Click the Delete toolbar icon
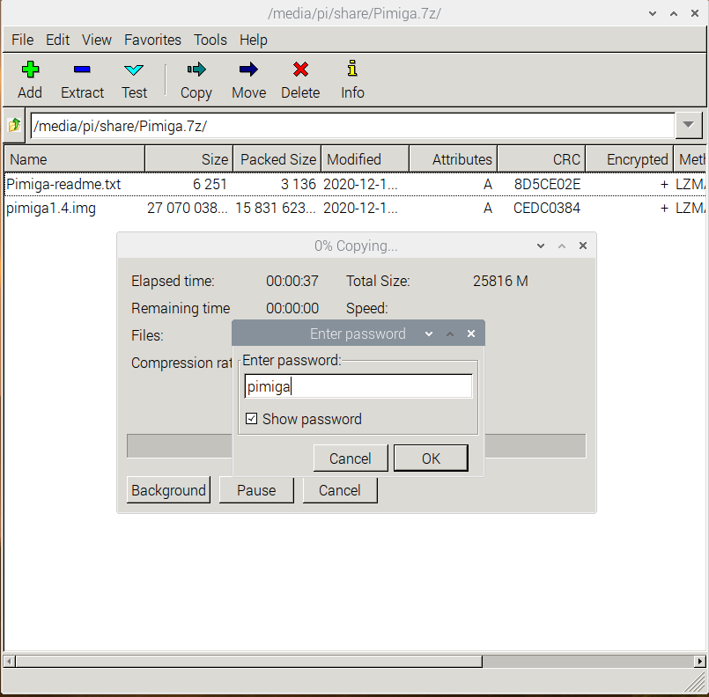This screenshot has height=697, width=709. click(x=300, y=70)
